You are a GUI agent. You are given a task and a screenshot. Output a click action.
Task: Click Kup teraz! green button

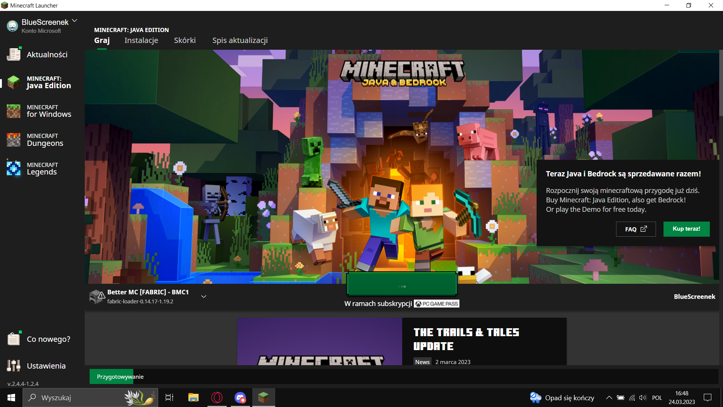(x=686, y=229)
